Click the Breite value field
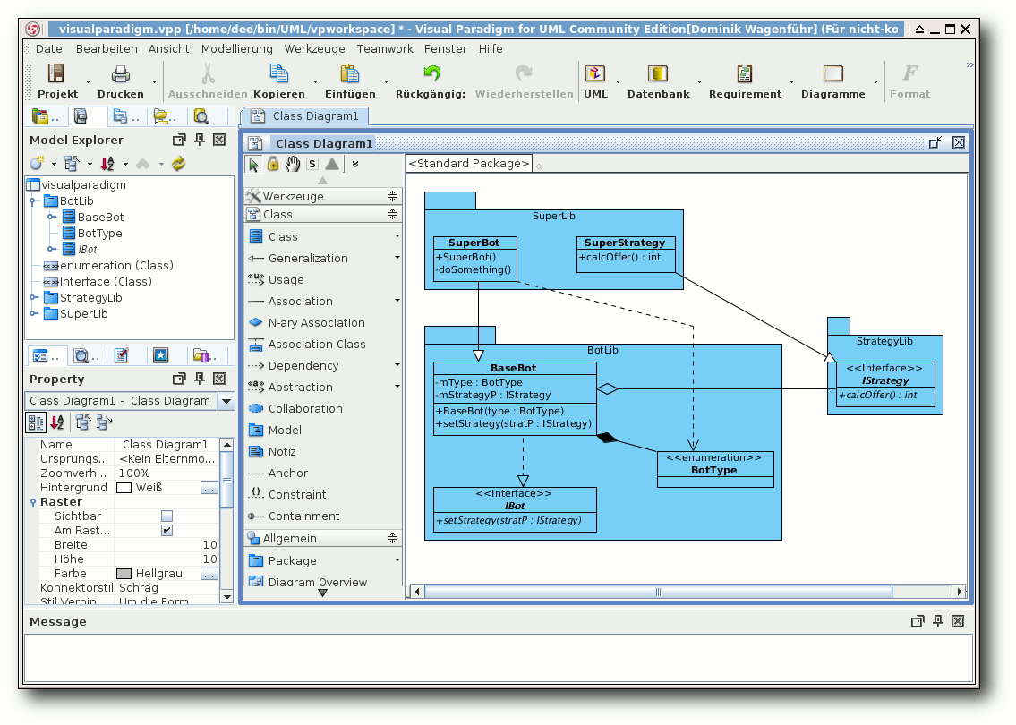 pos(166,545)
